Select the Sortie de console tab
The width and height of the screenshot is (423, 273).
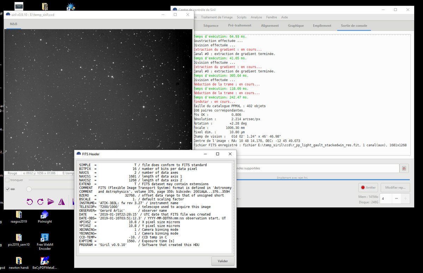click(354, 25)
